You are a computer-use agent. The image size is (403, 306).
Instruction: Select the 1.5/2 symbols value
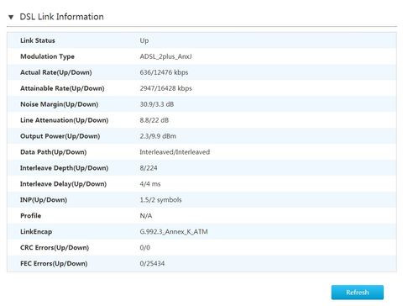coord(160,200)
